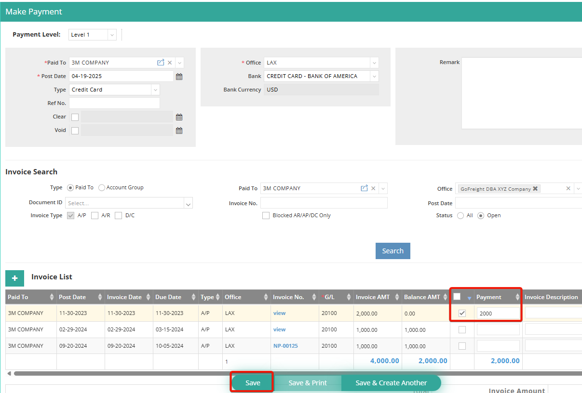Open the Bank dropdown list
This screenshot has width=582, height=393.
tap(374, 76)
